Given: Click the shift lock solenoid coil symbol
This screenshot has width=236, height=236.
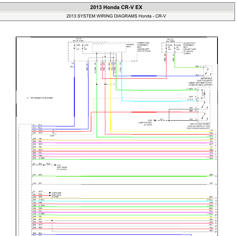Looking at the screenshot, I should [x=203, y=94].
